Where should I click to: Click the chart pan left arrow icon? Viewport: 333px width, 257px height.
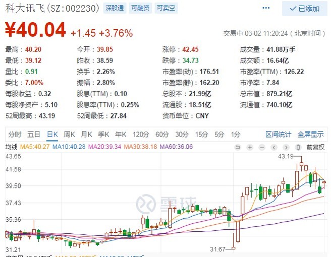point(274,147)
